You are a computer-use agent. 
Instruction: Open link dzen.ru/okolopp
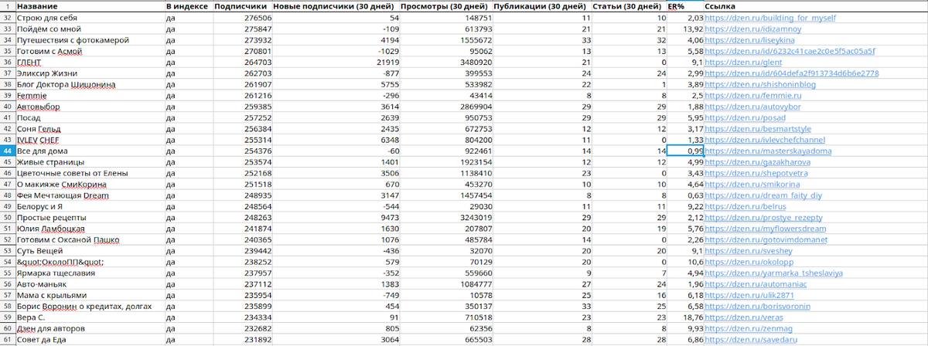click(x=749, y=262)
